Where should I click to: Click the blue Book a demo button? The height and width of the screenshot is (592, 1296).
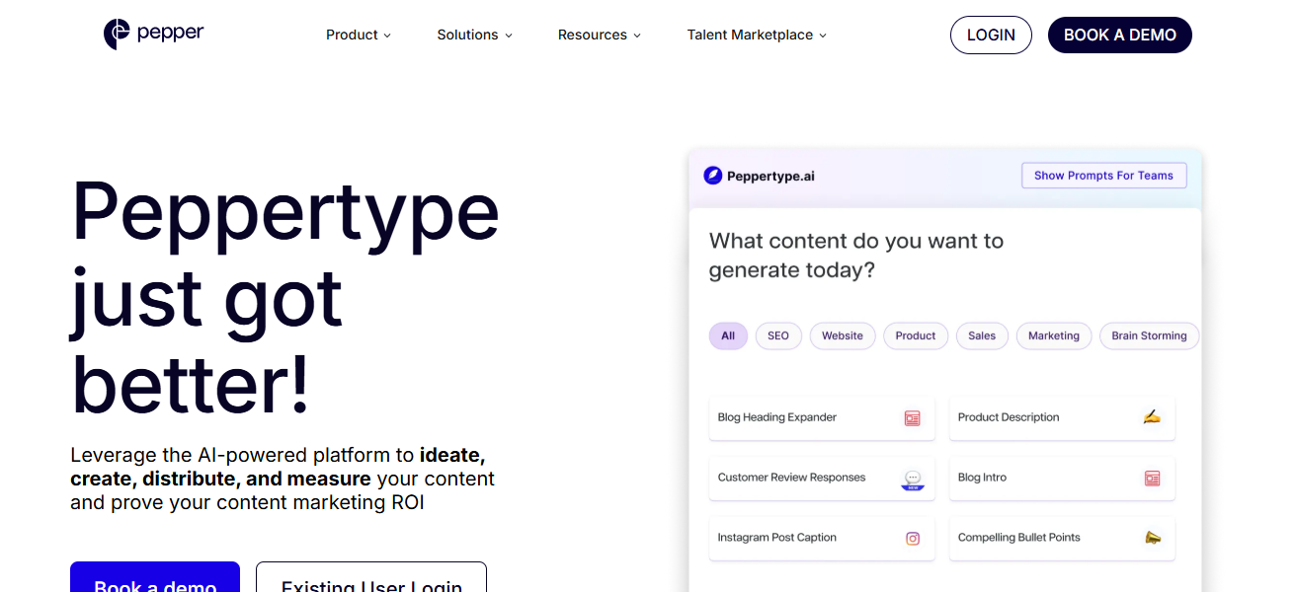pyautogui.click(x=155, y=577)
